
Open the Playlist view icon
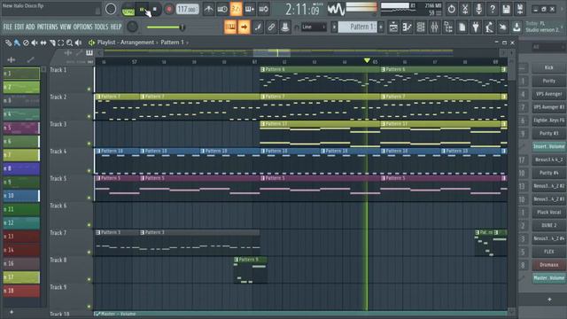click(393, 27)
